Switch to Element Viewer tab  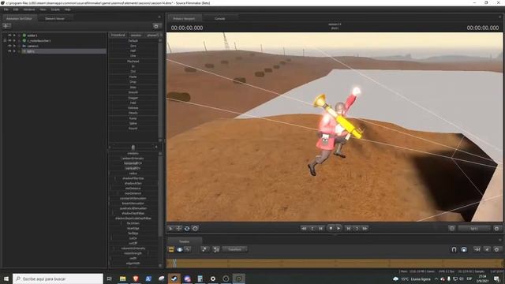(x=54, y=19)
